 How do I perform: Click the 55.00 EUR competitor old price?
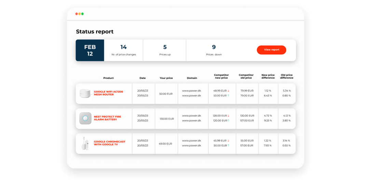[247, 140]
